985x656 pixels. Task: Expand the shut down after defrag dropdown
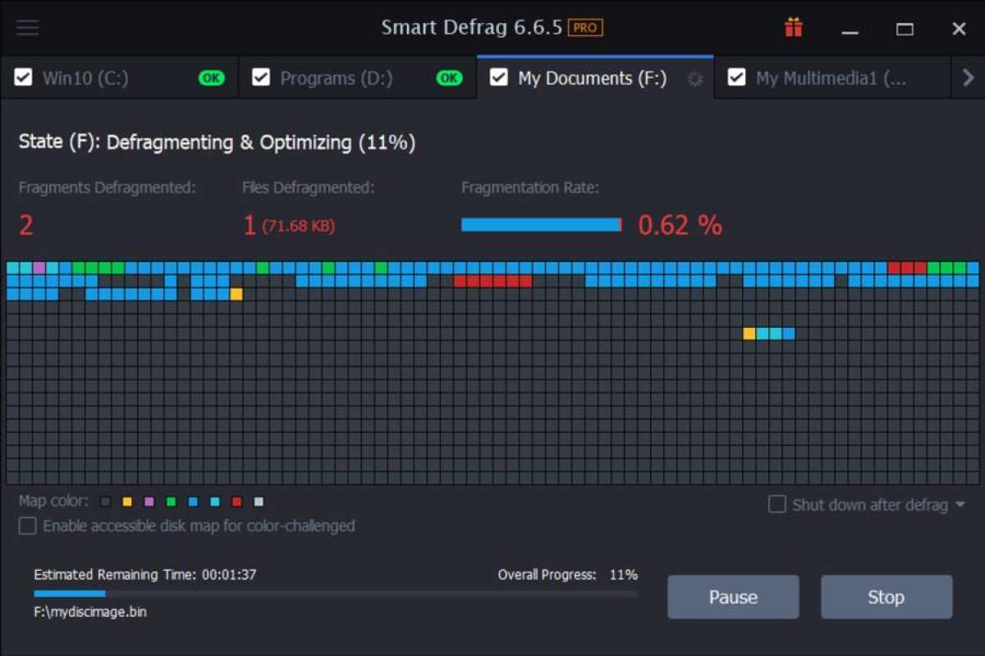coord(959,504)
